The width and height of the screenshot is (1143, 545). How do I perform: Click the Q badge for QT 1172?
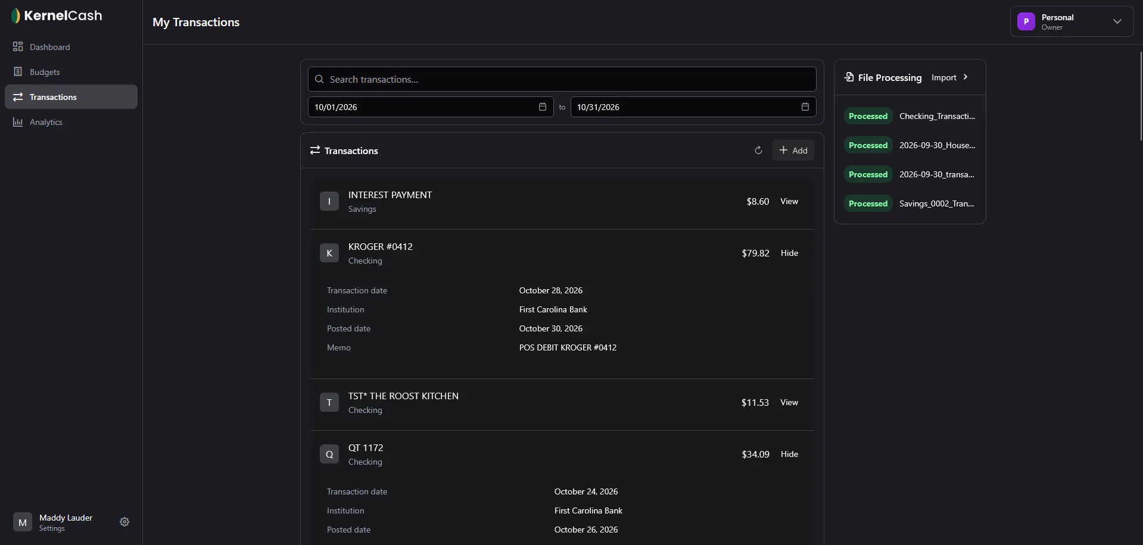point(329,454)
